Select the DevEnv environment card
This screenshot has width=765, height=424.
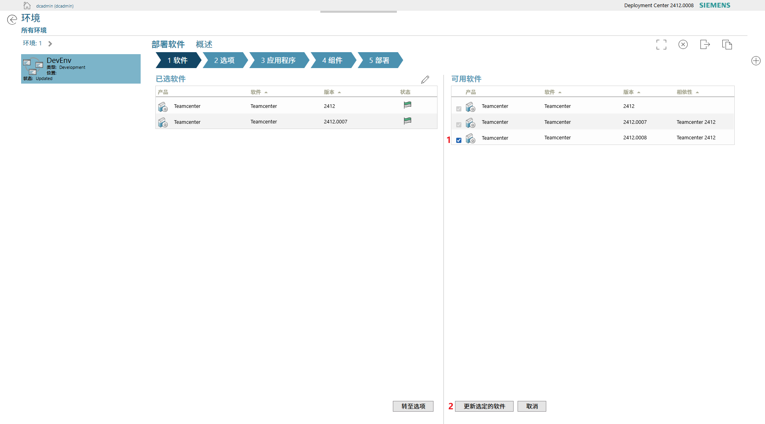click(x=80, y=68)
